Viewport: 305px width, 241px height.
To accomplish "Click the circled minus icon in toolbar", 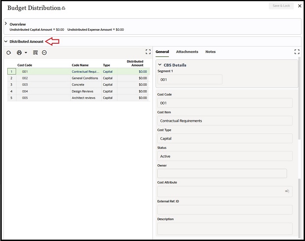I will tap(44, 52).
